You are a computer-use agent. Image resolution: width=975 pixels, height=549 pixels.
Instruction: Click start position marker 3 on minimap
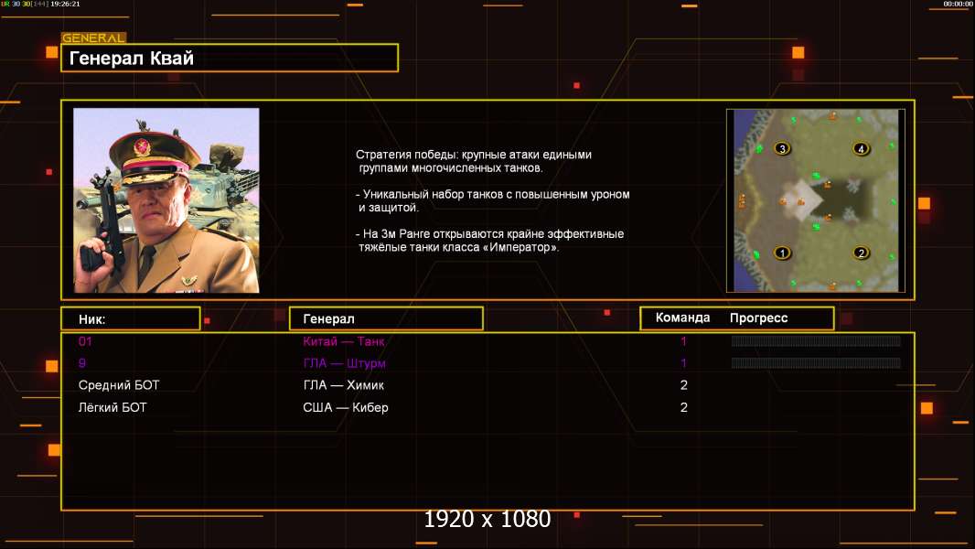pyautogui.click(x=782, y=148)
